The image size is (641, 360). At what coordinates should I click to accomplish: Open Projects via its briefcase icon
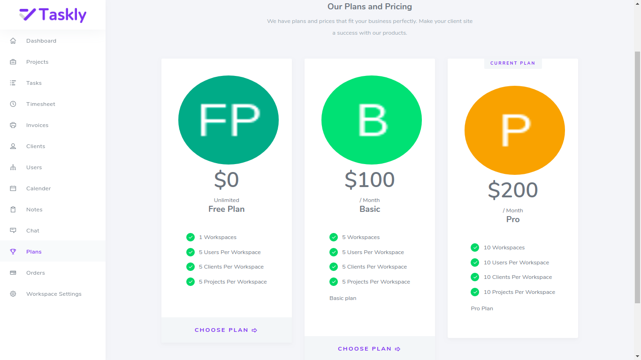[13, 62]
